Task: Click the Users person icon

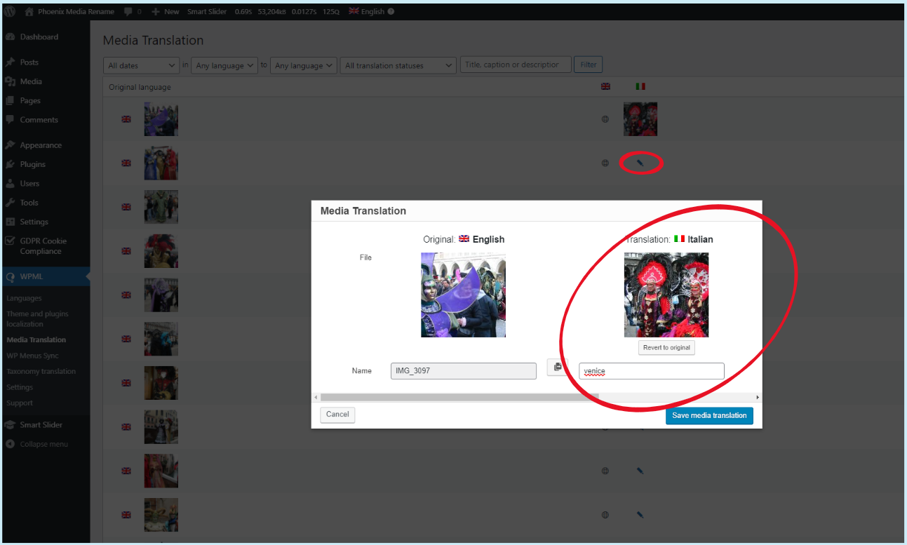Action: point(10,184)
